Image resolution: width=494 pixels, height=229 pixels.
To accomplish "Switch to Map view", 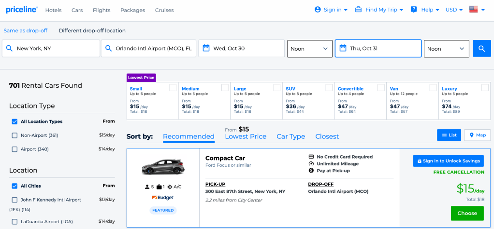I will (477, 135).
